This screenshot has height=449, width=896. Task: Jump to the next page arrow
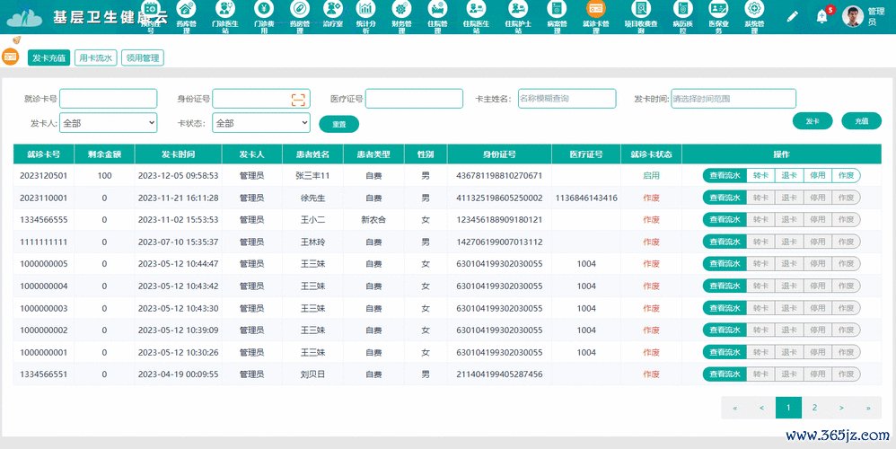coord(841,408)
